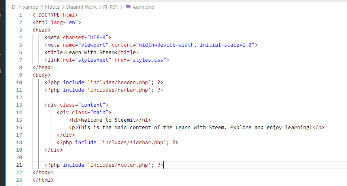Click 'includes/footer.php' include path
This screenshot has width=347, height=186.
pyautogui.click(x=119, y=165)
